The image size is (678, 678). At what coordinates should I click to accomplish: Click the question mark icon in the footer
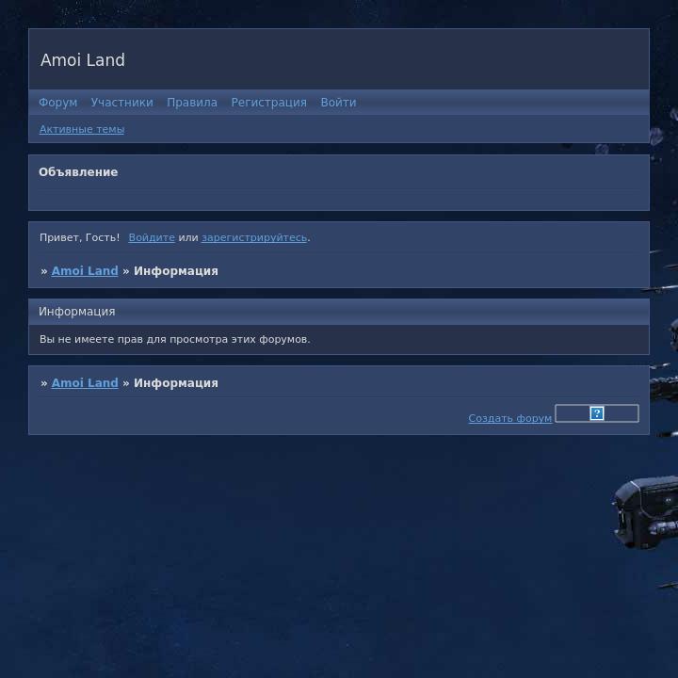(596, 413)
